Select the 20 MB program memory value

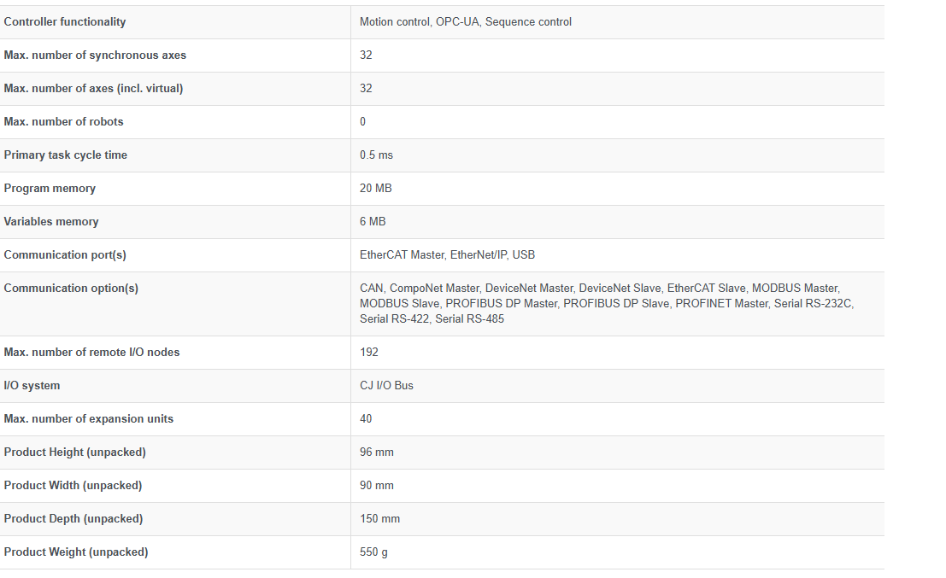tap(376, 189)
